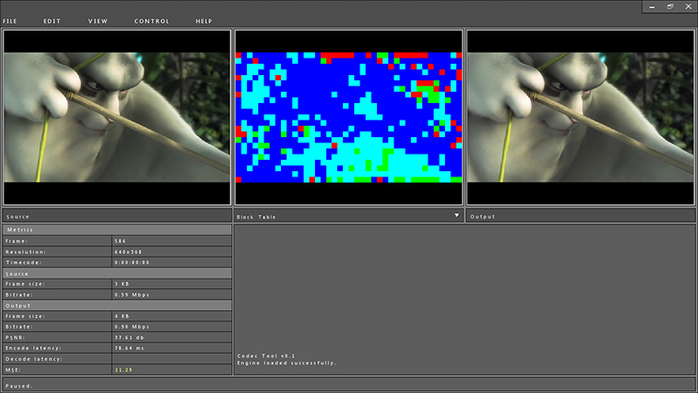Select the Metrics section header
This screenshot has width=698, height=393.
(x=117, y=230)
